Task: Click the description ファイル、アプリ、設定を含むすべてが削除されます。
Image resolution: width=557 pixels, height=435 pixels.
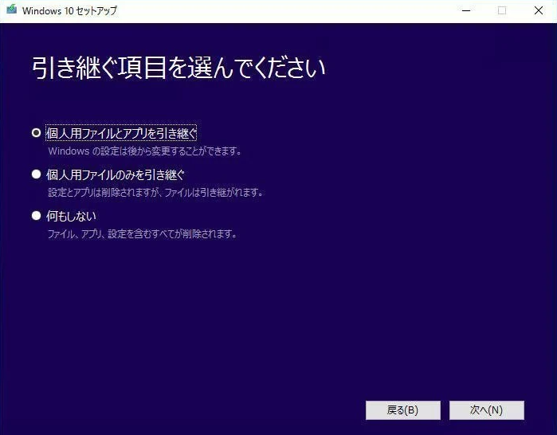Action: point(142,234)
